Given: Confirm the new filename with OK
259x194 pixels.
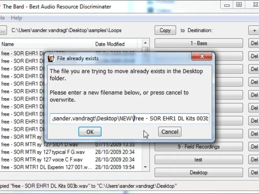Looking at the screenshot, I should click(90, 132).
